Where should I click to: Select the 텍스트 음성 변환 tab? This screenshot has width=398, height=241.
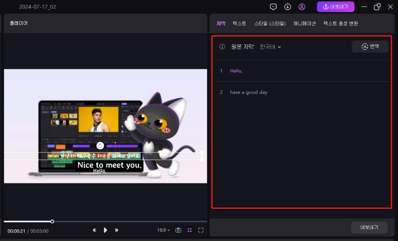(x=340, y=23)
